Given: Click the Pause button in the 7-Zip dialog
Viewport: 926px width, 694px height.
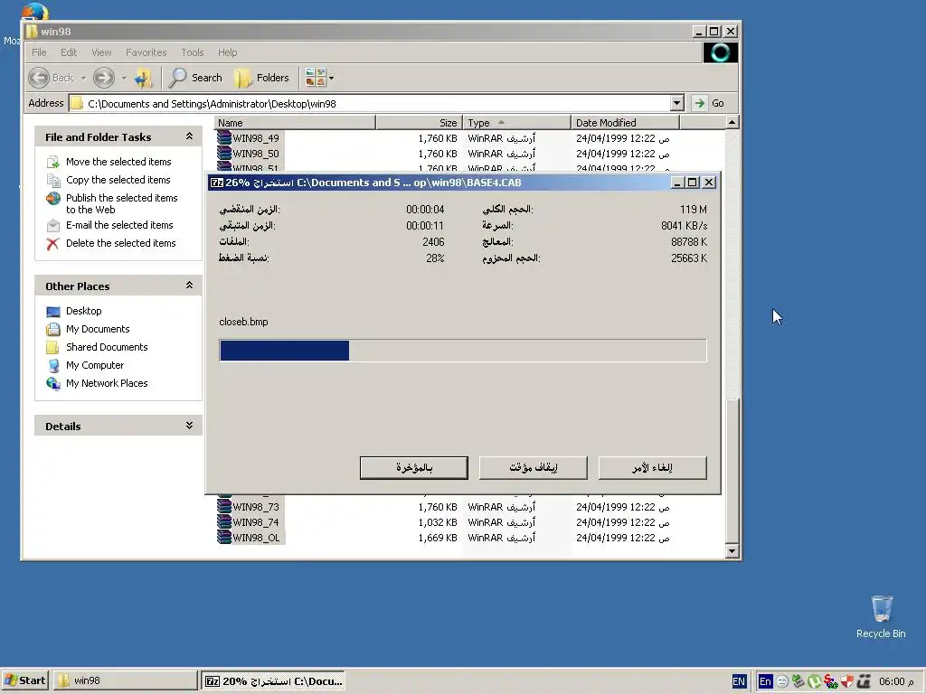Looking at the screenshot, I should tap(534, 468).
